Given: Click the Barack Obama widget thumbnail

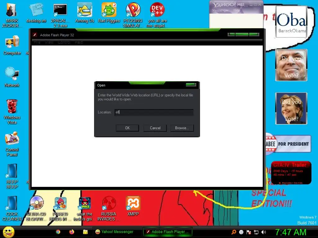Looking at the screenshot, I should (291, 22).
